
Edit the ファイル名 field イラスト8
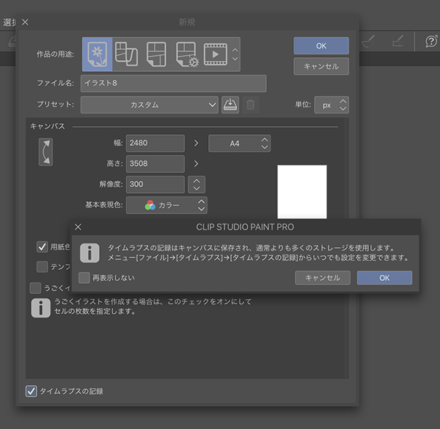click(x=173, y=84)
